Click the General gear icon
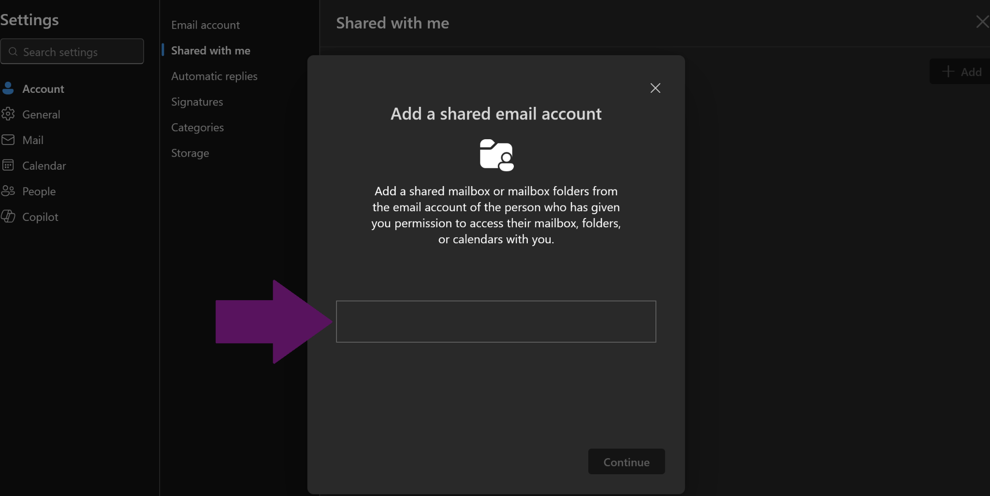 click(8, 114)
